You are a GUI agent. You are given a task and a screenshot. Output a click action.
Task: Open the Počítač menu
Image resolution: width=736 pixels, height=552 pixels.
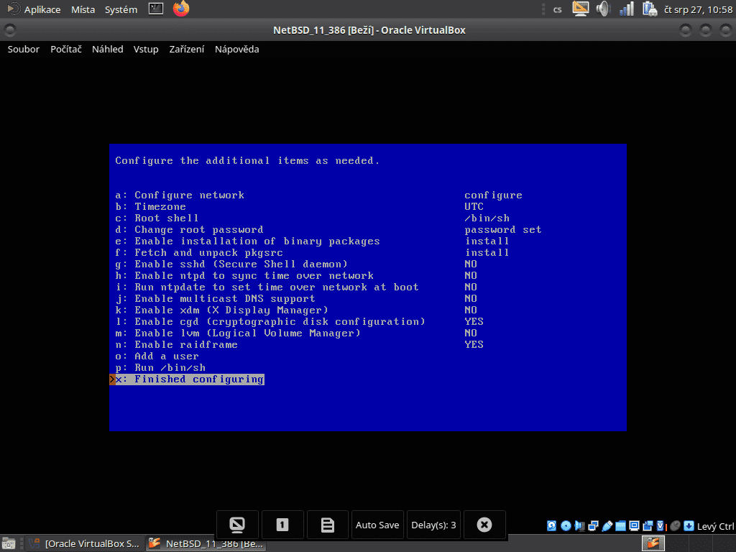(65, 50)
